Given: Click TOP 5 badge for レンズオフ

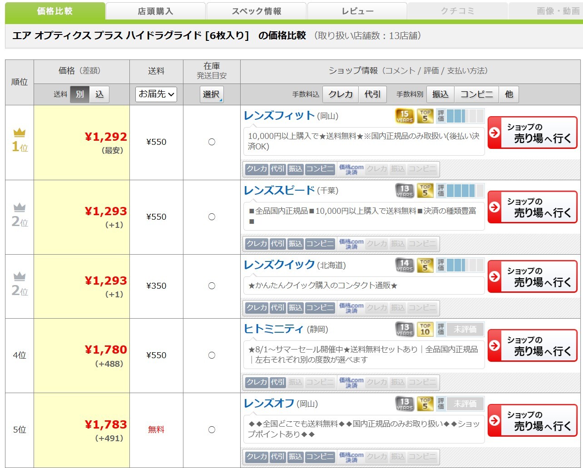Looking at the screenshot, I should pos(425,404).
